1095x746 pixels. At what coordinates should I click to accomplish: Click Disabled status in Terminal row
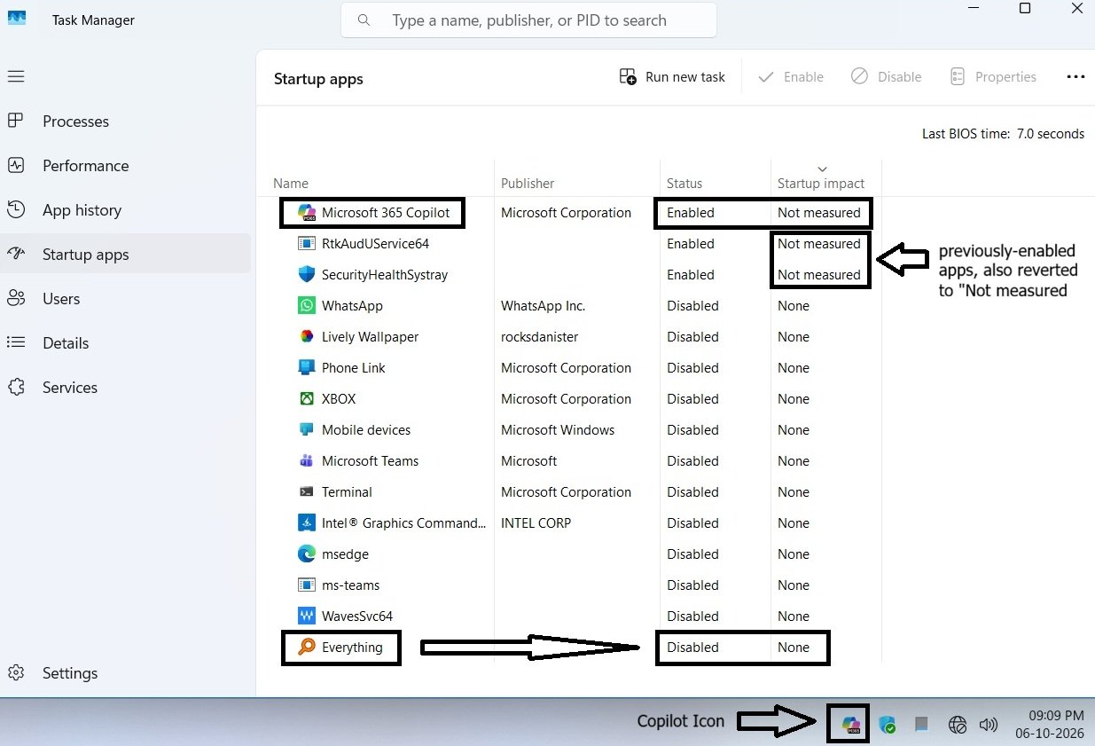point(692,492)
